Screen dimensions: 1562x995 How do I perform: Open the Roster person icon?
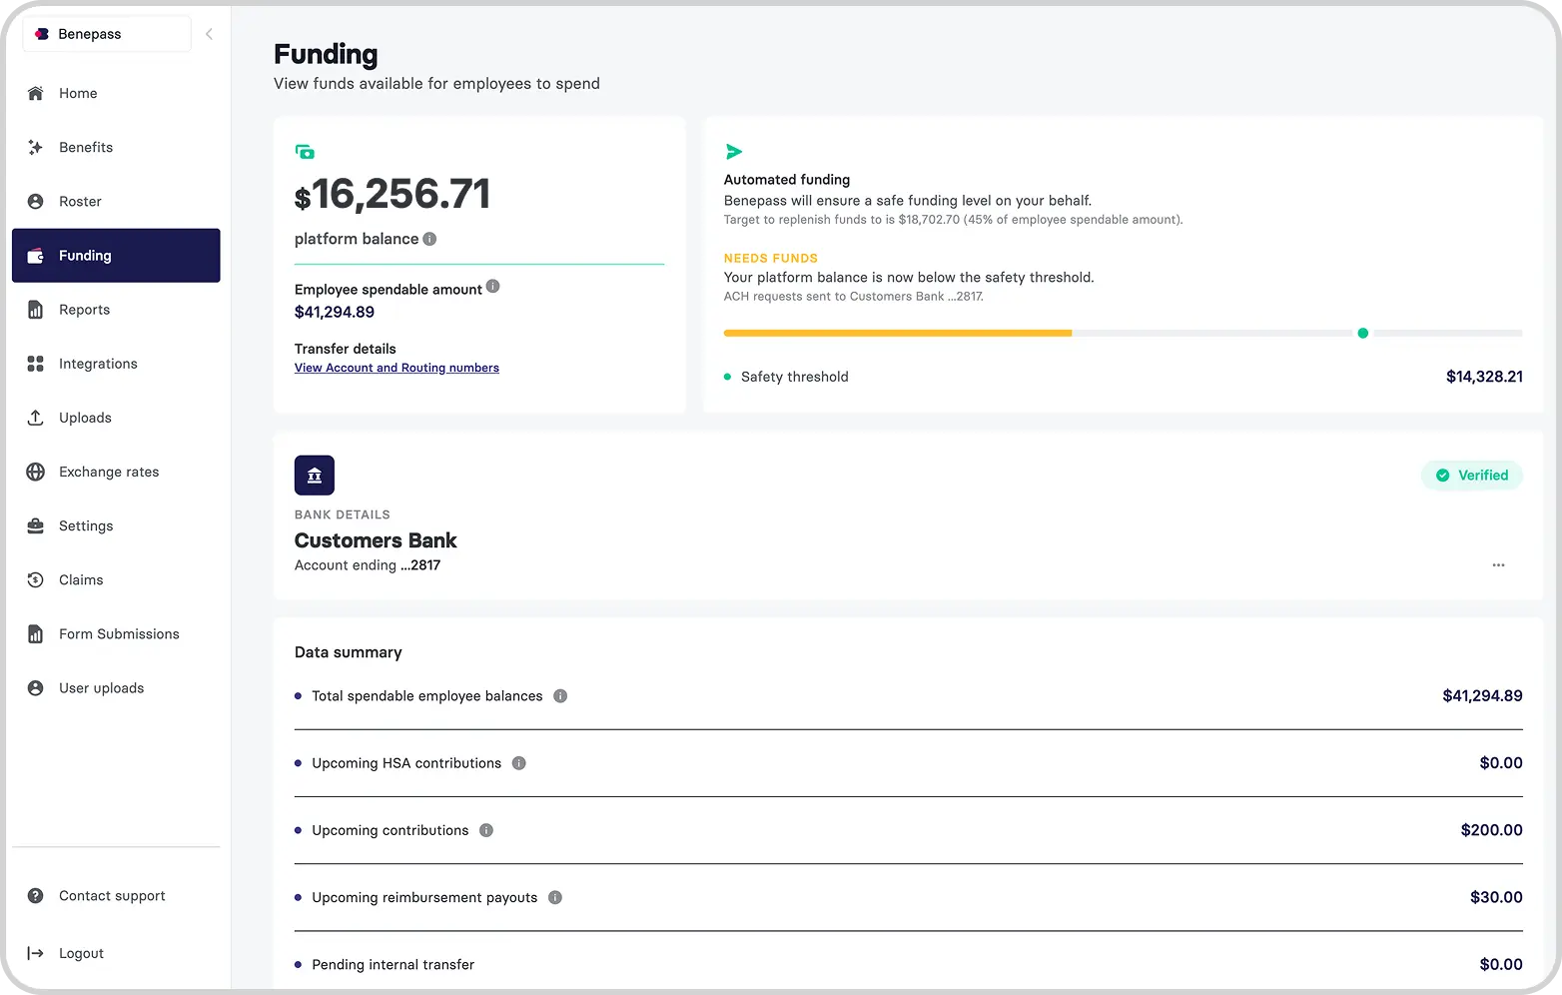click(35, 201)
